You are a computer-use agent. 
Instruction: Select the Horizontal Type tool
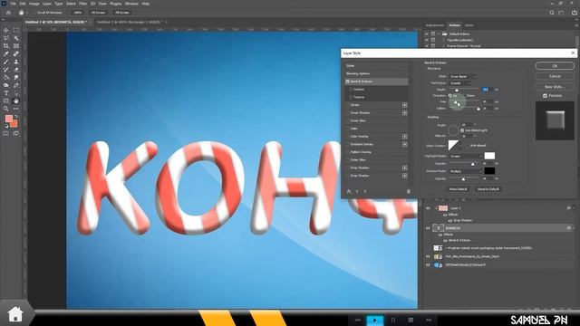(6, 93)
